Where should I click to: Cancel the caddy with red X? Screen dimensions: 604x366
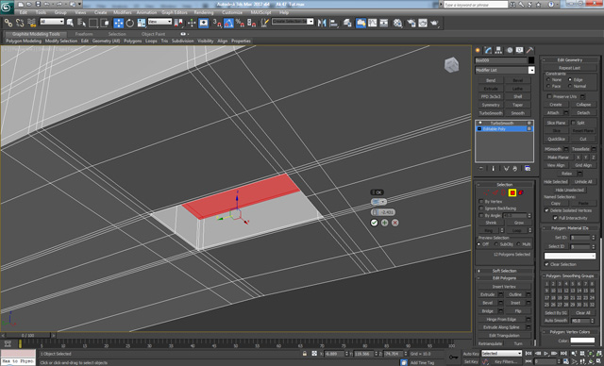394,223
